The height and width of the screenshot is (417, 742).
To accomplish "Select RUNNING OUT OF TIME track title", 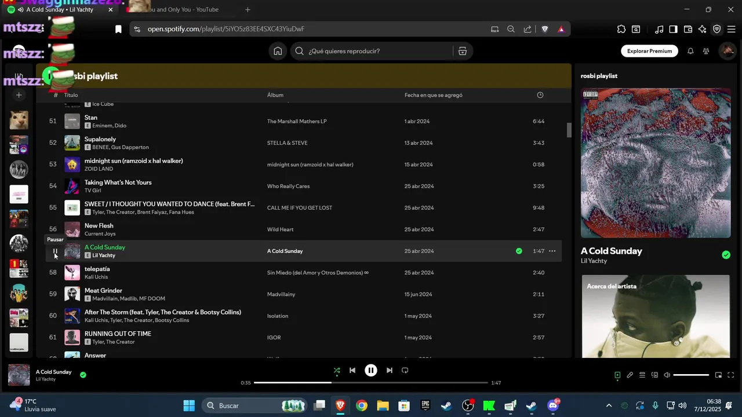I will 118,334.
